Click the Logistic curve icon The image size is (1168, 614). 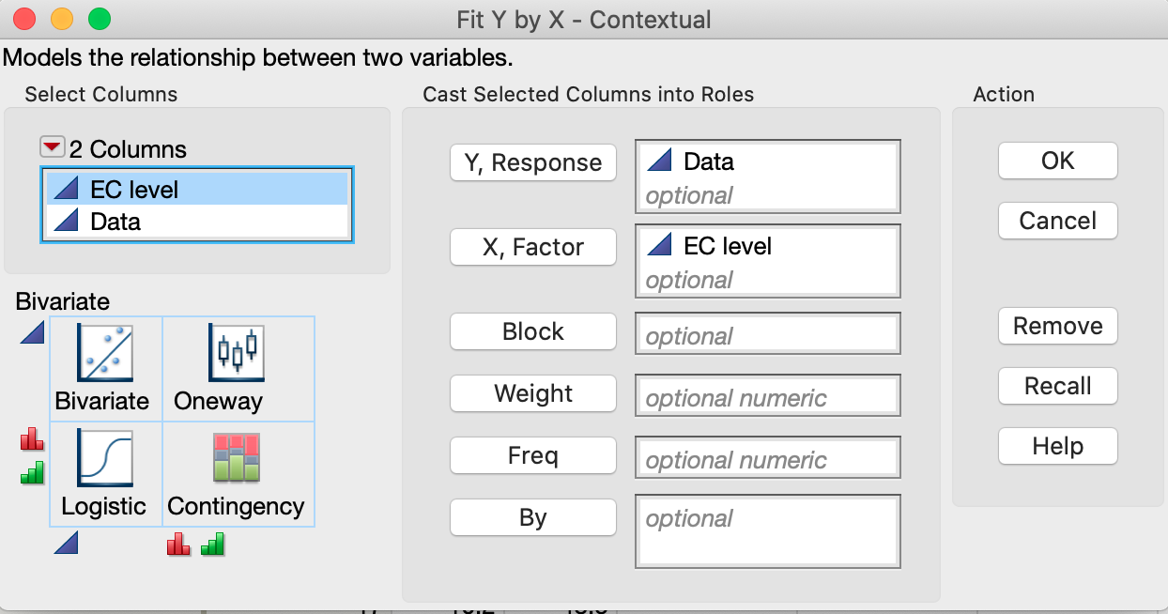point(104,458)
